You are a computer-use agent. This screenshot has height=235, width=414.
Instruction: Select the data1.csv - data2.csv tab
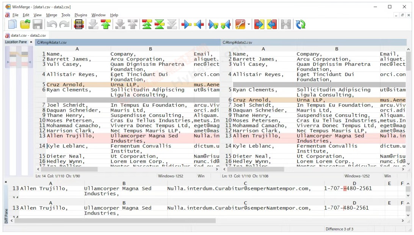(26, 35)
